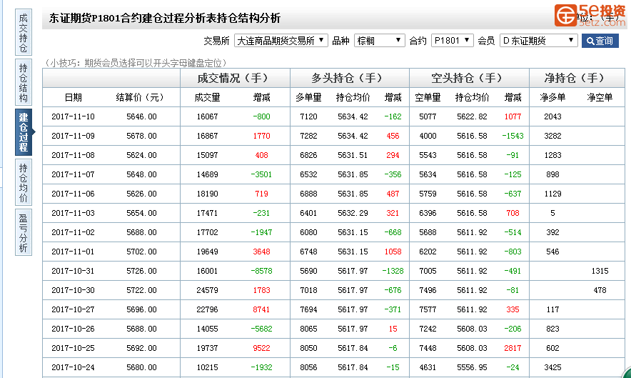Click net long value 2043
This screenshot has height=378, width=631.
coord(552,116)
